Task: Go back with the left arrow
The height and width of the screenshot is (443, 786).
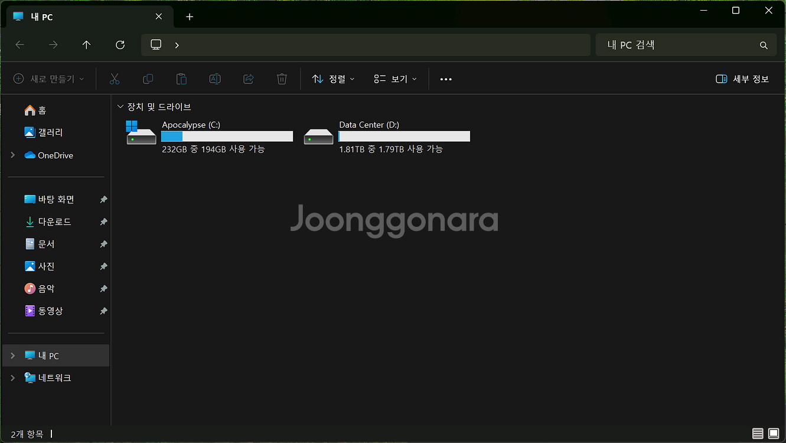Action: point(19,45)
